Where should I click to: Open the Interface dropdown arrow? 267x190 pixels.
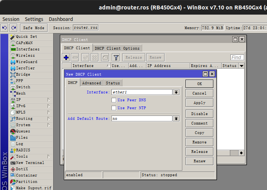coord(176,92)
